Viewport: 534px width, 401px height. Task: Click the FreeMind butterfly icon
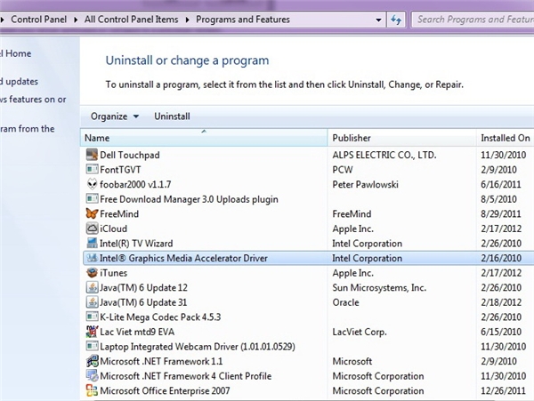point(92,213)
